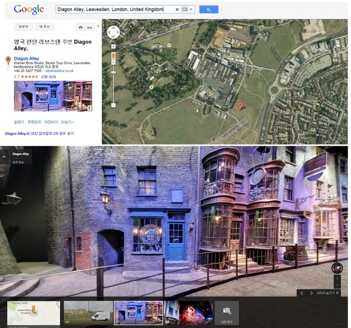The image size is (351, 328).
Task: Hide the image strip via 이미지 숨기기
Action: click(x=327, y=293)
